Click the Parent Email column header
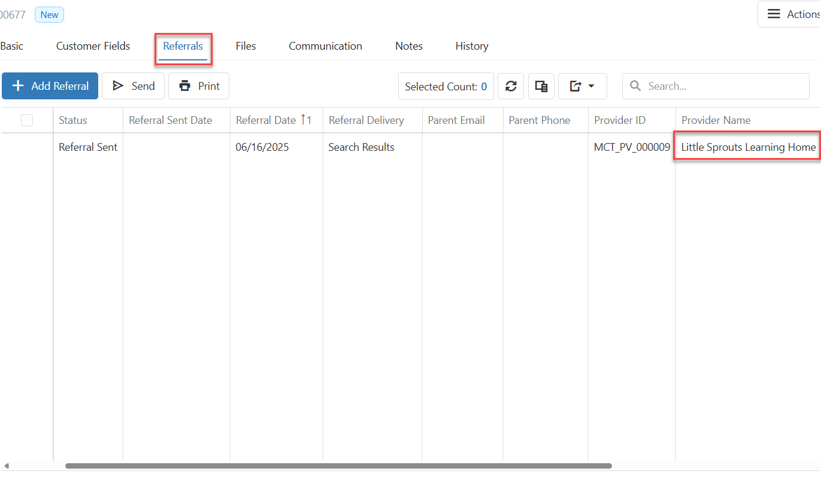 [463, 120]
